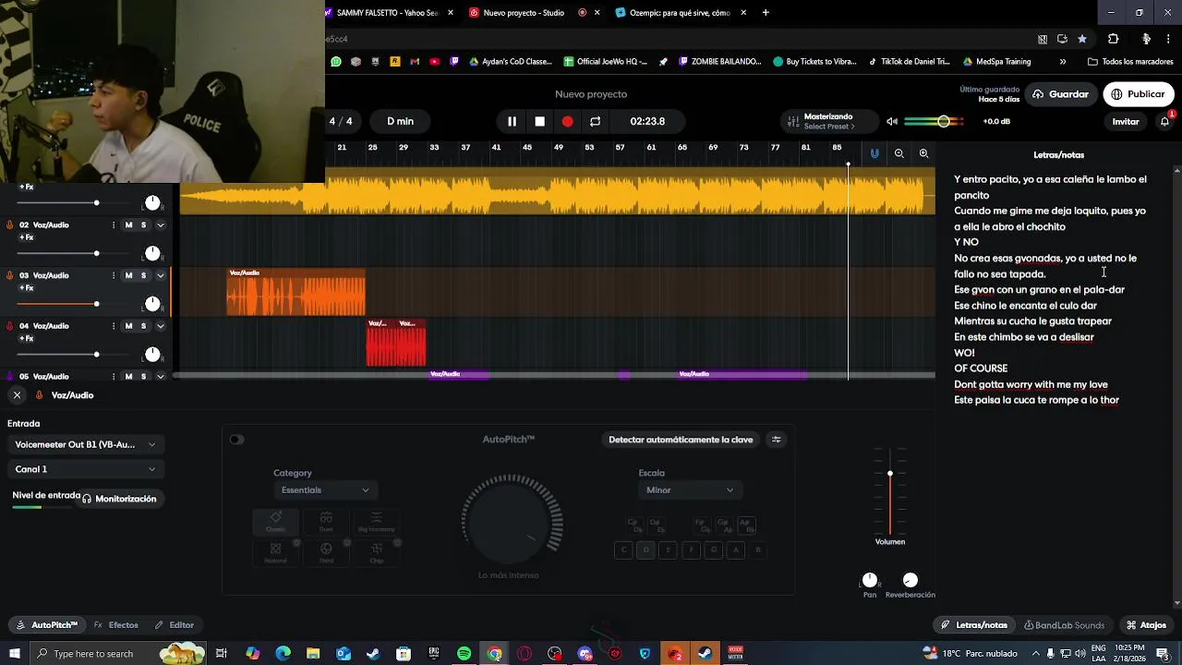Click track 02 microphone icon

click(10, 224)
